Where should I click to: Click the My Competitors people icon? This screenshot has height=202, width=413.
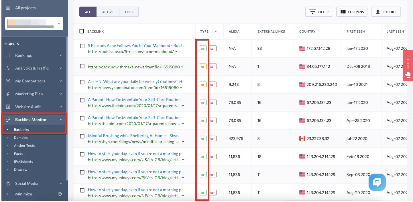pyautogui.click(x=8, y=81)
